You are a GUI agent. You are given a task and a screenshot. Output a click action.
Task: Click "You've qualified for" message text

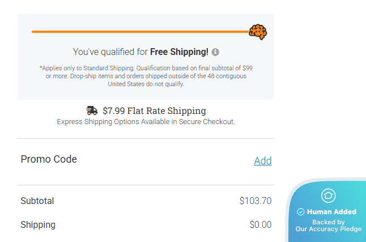pos(110,52)
